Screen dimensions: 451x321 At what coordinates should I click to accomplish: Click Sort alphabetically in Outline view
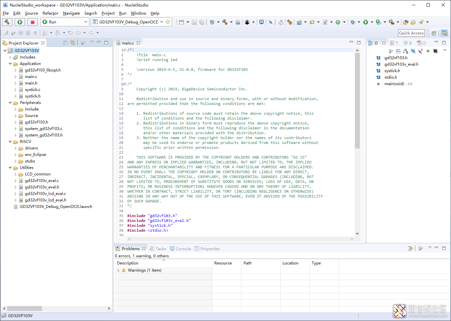tap(406, 51)
